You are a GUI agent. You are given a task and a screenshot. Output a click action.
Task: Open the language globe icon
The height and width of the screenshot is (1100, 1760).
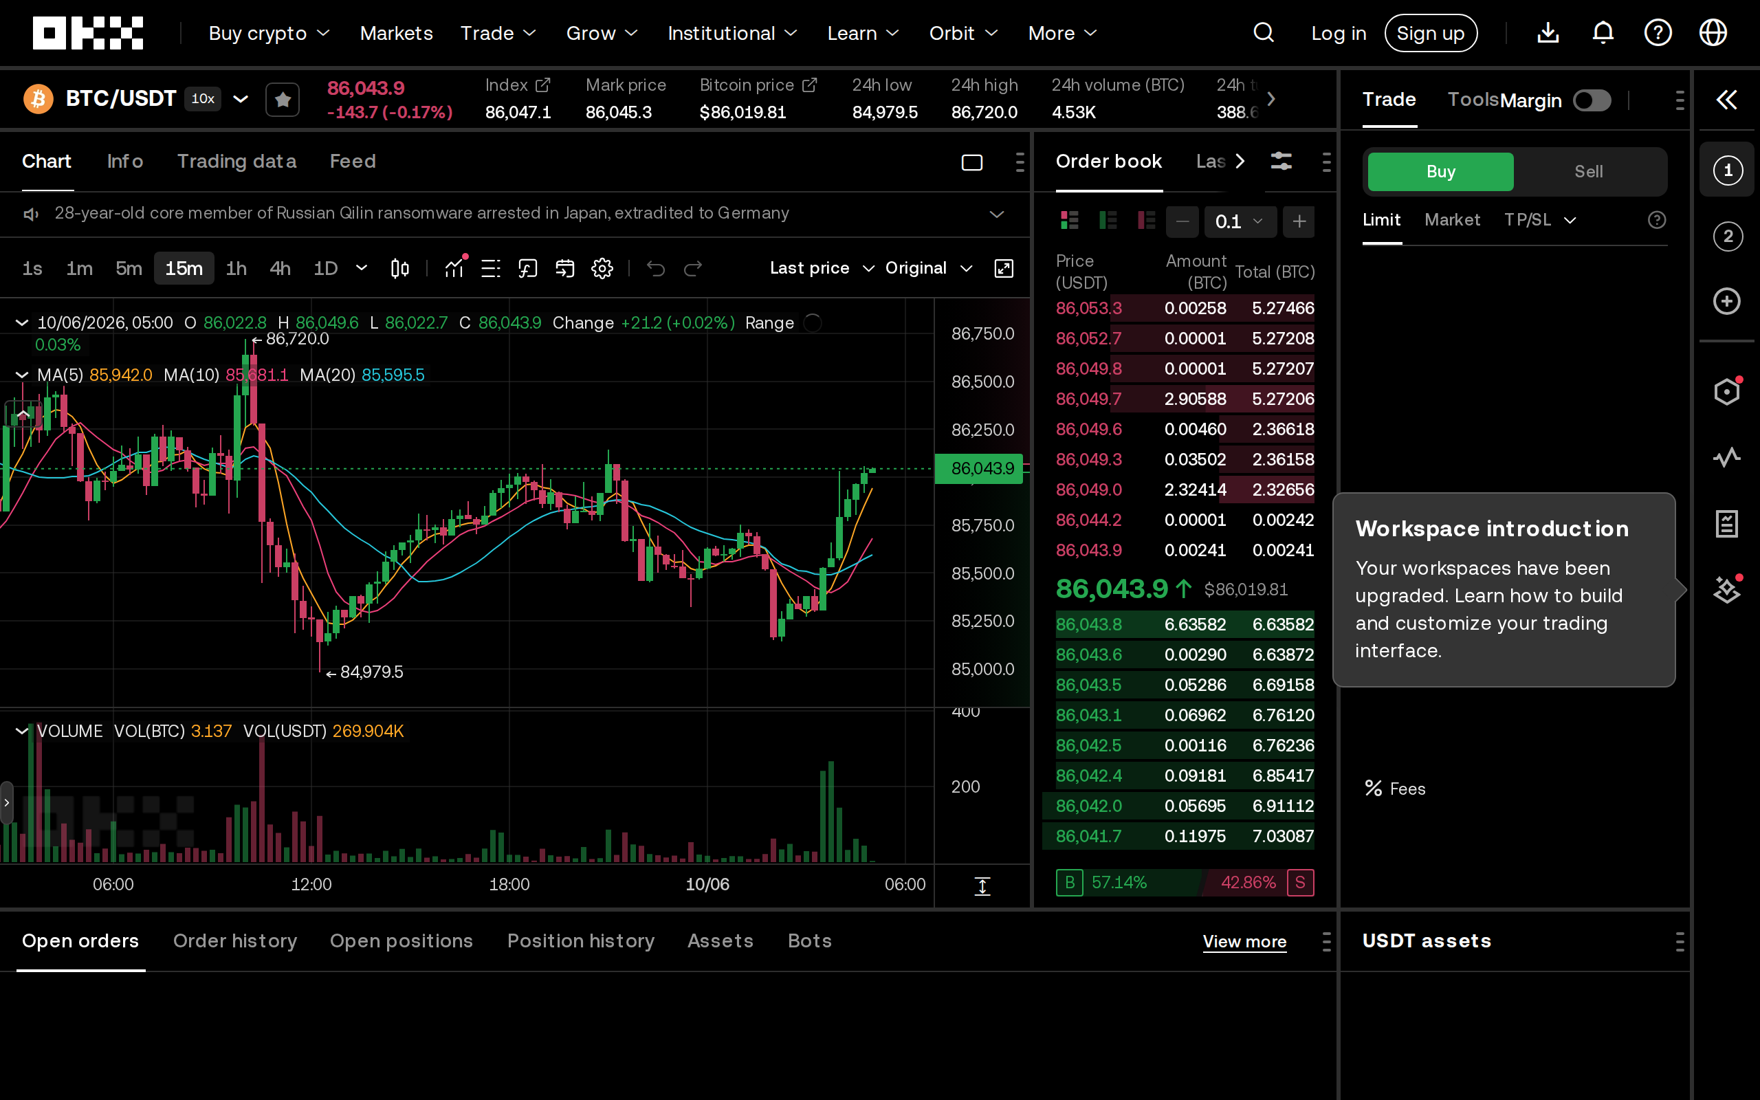click(x=1713, y=33)
